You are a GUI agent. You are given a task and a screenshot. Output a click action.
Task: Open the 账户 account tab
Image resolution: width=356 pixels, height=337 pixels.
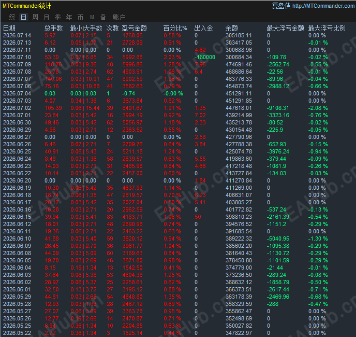click(119, 17)
